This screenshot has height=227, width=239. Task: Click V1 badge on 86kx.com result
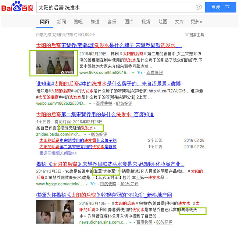point(139,73)
